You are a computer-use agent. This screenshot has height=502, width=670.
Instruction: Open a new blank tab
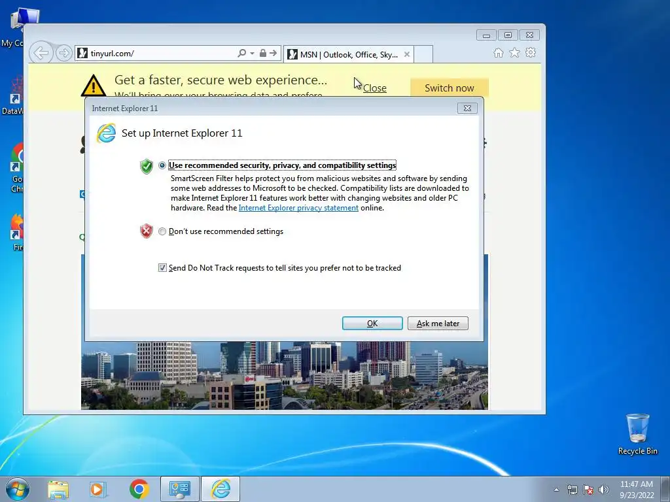[x=423, y=54]
